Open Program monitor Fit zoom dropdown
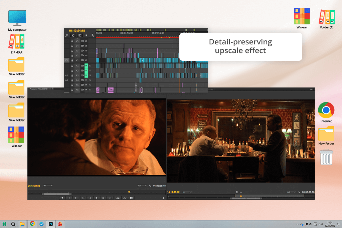This screenshot has height=228, width=342. pos(48,186)
